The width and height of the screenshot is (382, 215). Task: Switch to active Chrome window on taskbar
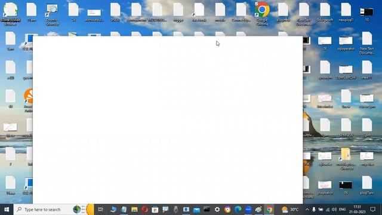[269, 210]
